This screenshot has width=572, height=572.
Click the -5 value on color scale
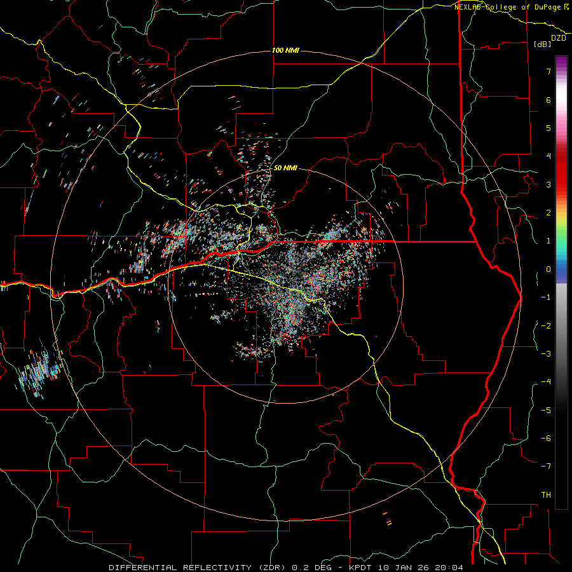[546, 410]
